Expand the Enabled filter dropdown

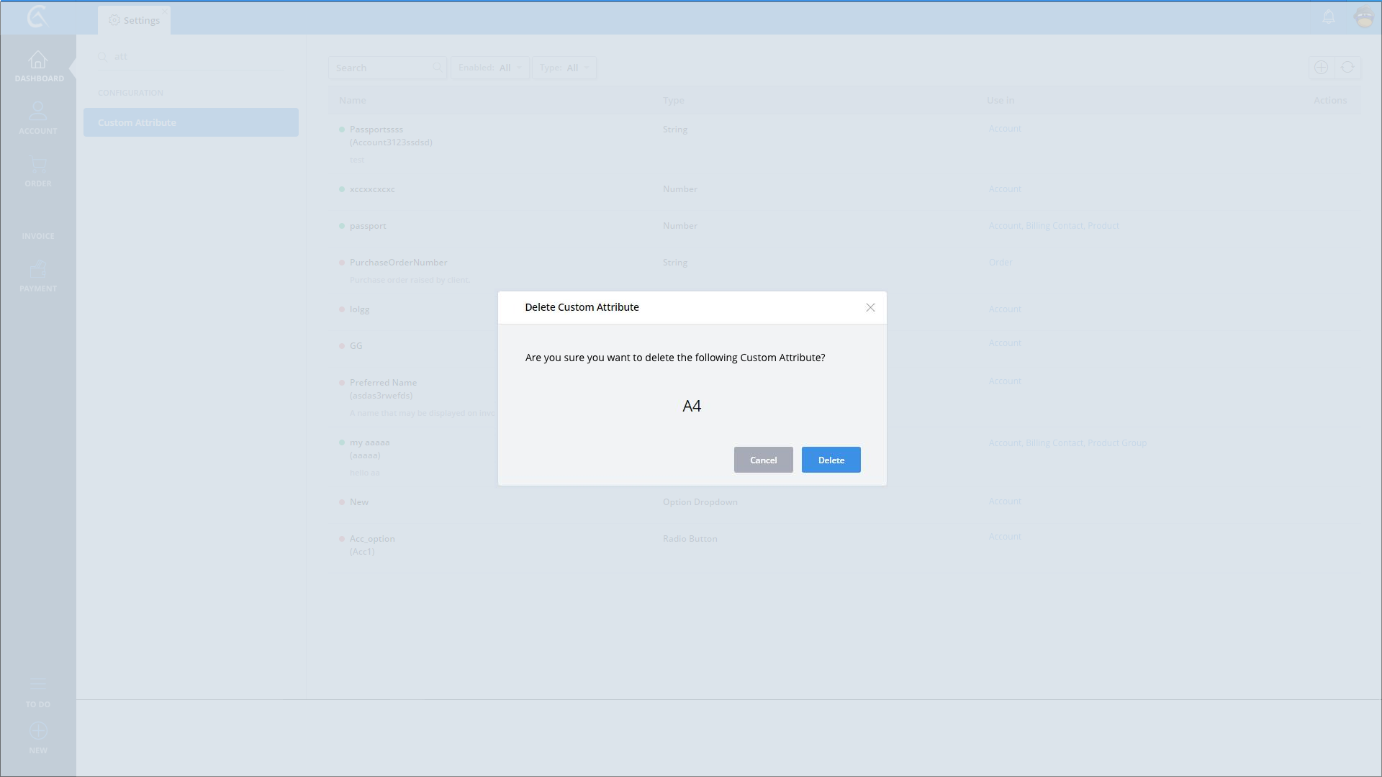490,68
